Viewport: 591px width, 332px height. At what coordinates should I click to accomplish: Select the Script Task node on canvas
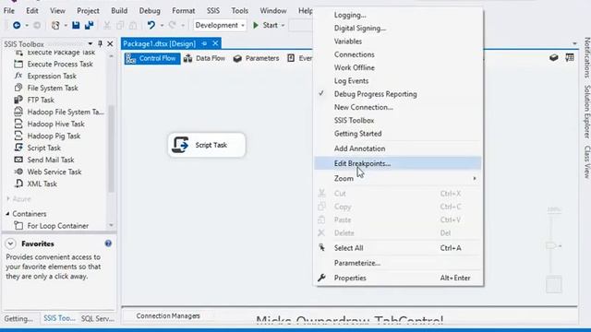[x=207, y=145]
